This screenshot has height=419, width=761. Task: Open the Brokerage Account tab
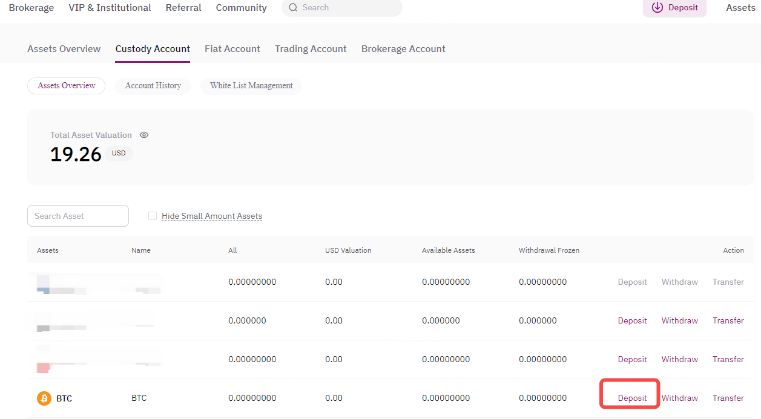pyautogui.click(x=403, y=48)
